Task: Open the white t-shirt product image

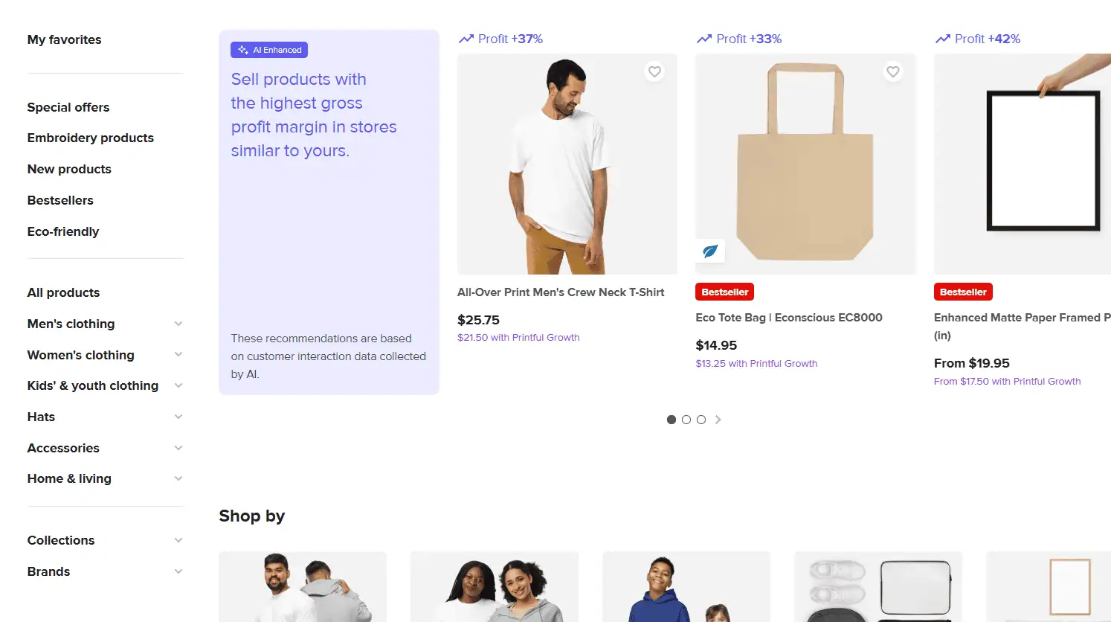Action: click(567, 164)
